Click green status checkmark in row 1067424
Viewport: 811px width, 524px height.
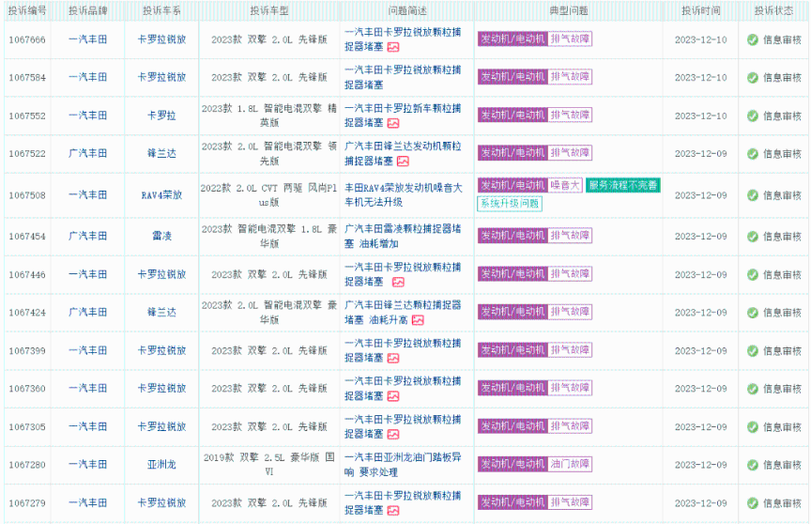(753, 313)
